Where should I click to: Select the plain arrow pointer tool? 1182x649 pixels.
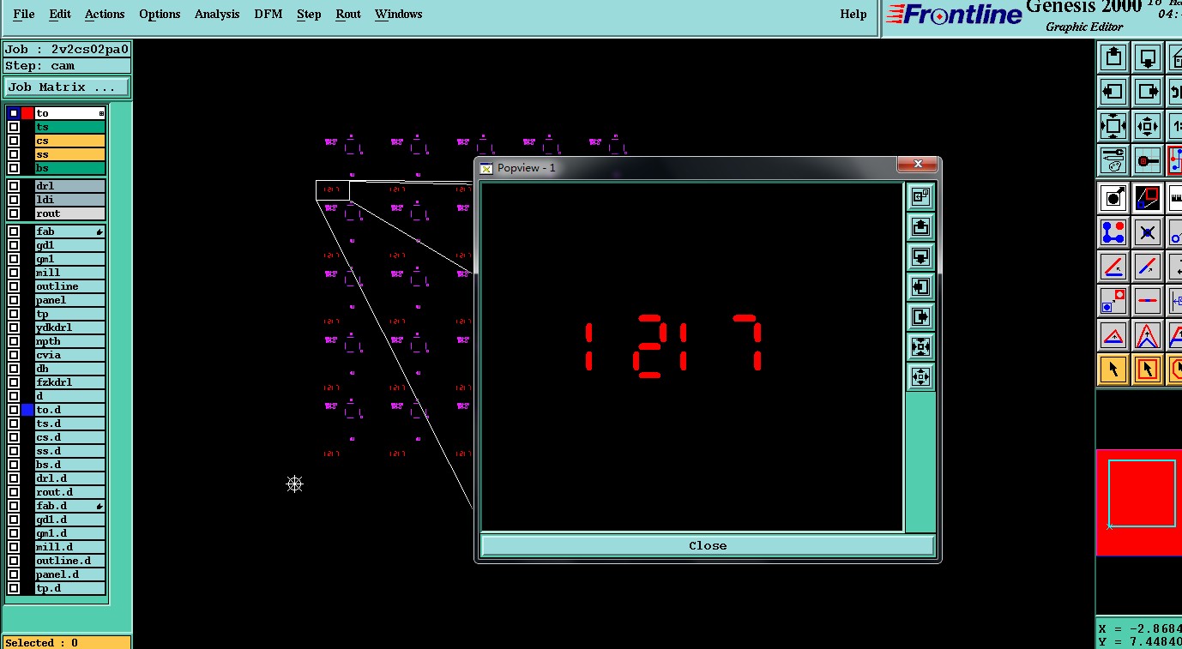[1113, 370]
